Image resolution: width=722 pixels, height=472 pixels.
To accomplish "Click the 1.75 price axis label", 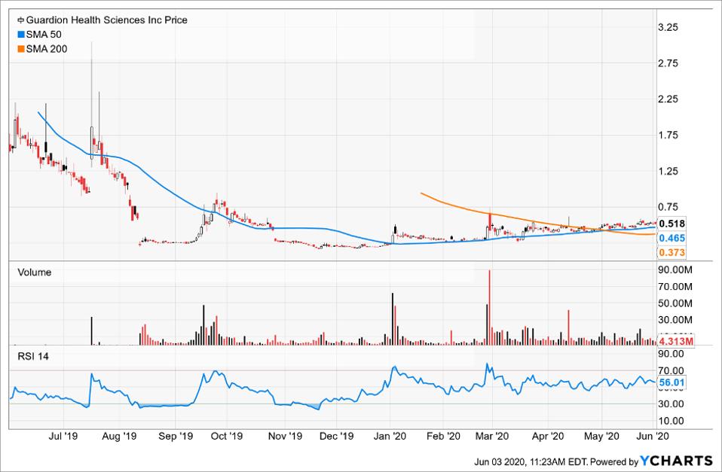I will coord(668,135).
